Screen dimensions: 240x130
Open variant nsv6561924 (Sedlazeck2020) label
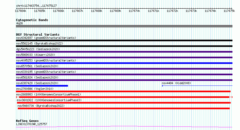pos(37,77)
